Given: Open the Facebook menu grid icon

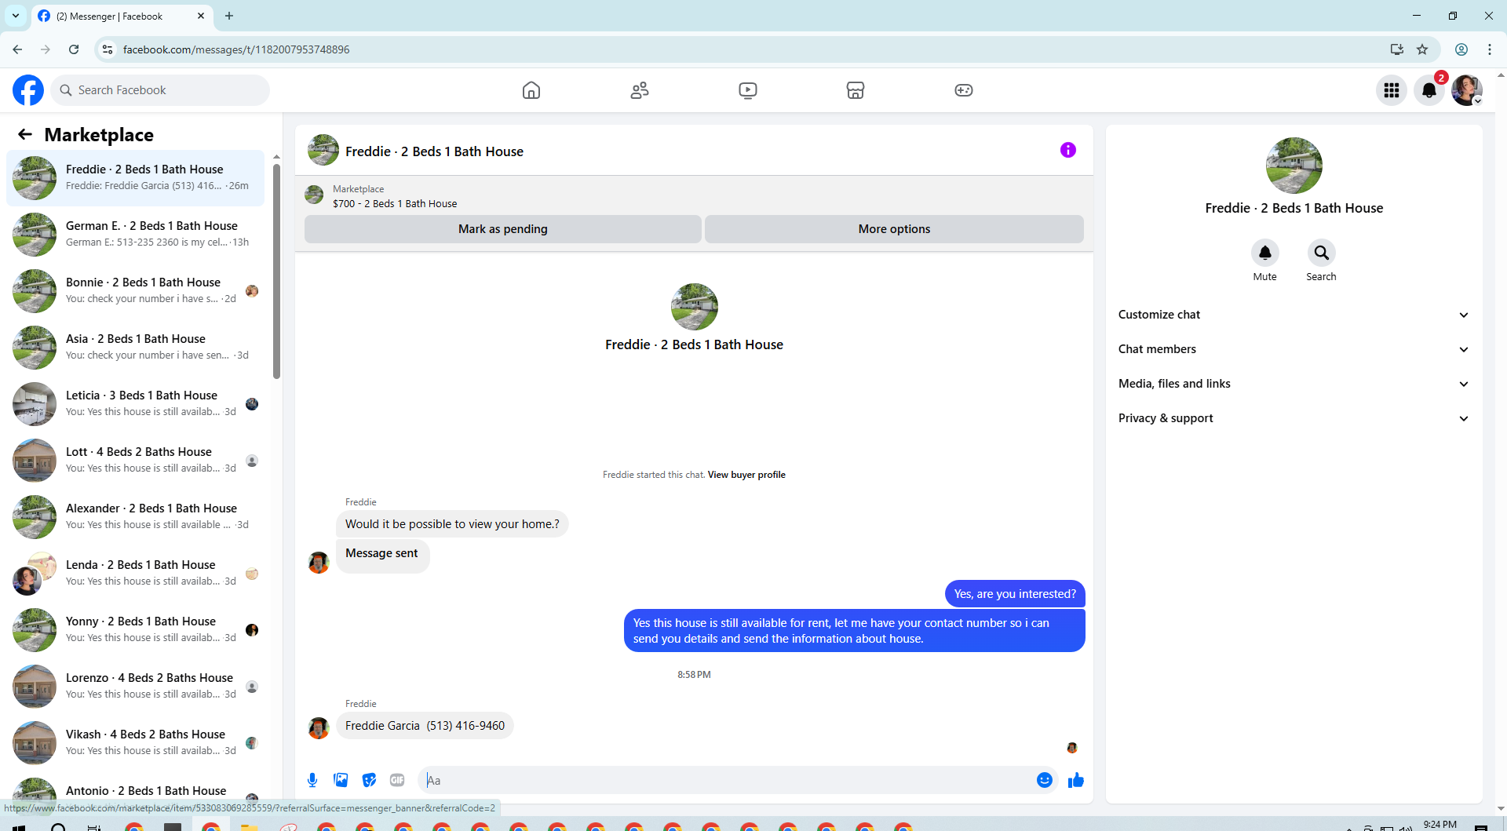Looking at the screenshot, I should [x=1392, y=90].
